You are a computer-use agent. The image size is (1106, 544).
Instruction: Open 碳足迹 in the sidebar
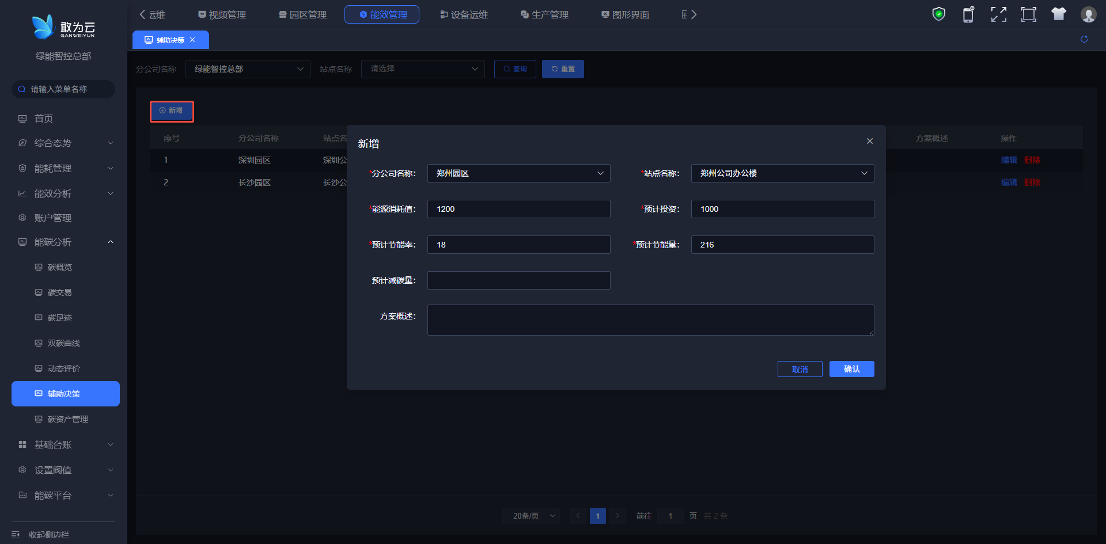60,318
